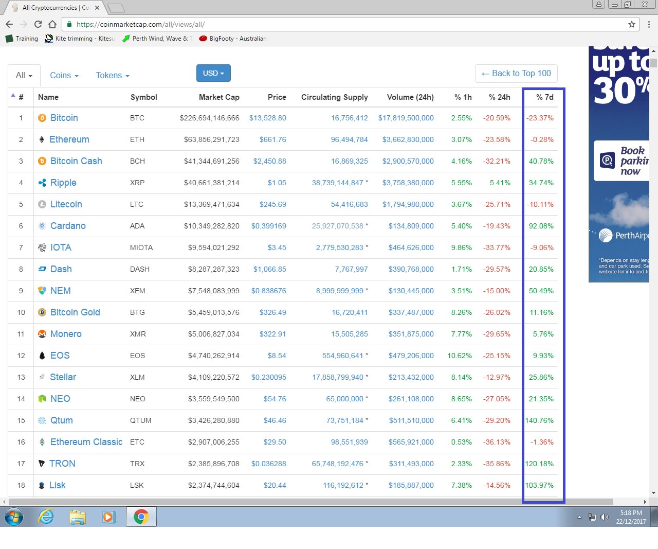The width and height of the screenshot is (658, 549).
Task: Open the USD currency selector
Action: (x=213, y=73)
